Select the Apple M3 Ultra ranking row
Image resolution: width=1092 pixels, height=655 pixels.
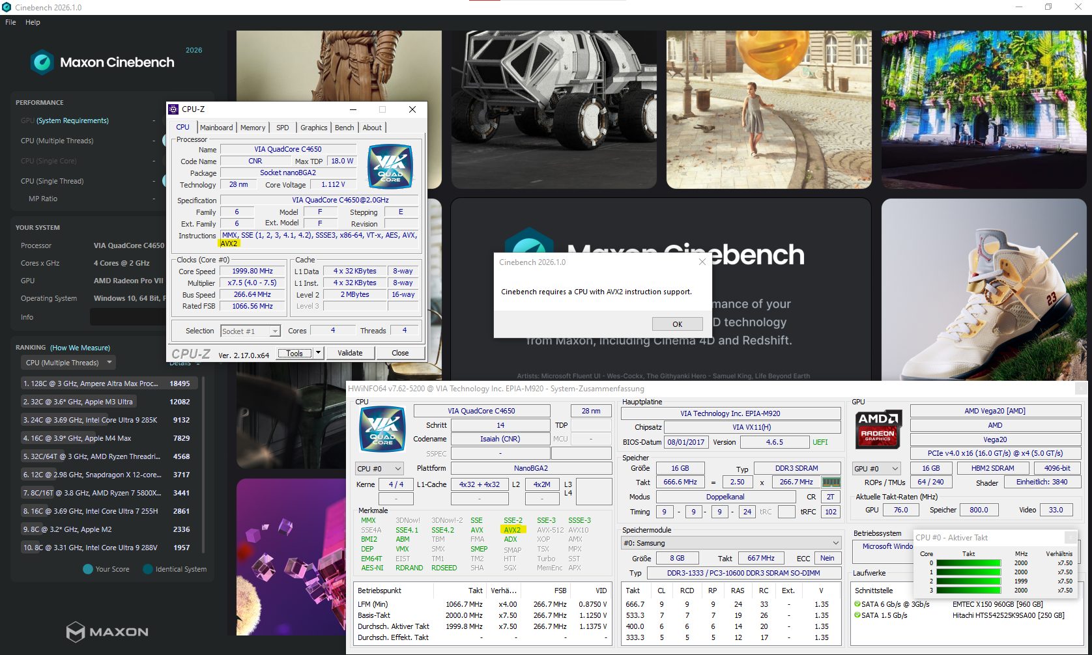click(x=108, y=402)
